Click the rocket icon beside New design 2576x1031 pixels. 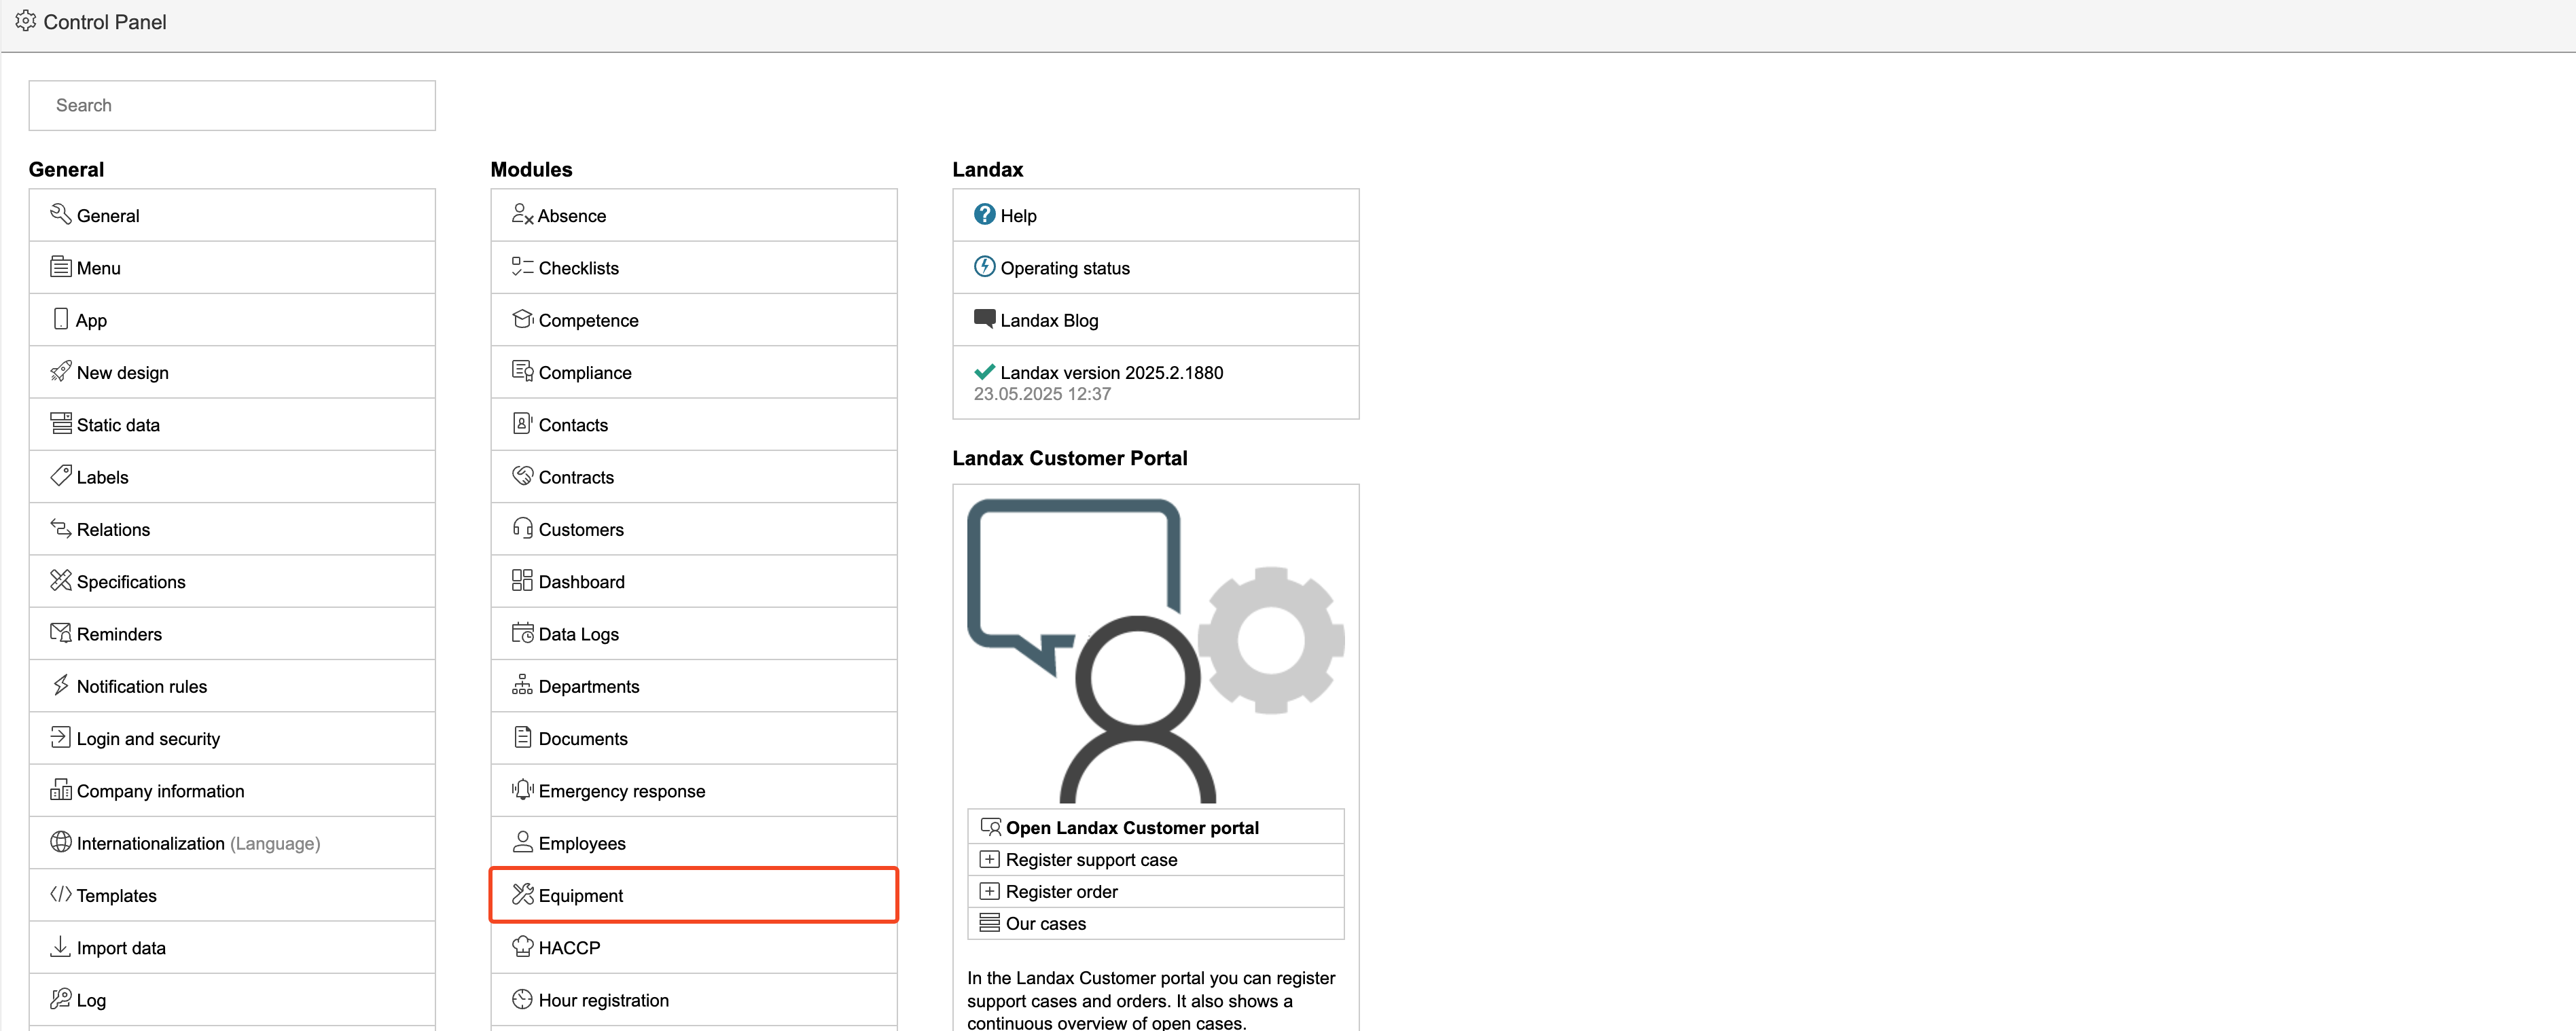60,371
